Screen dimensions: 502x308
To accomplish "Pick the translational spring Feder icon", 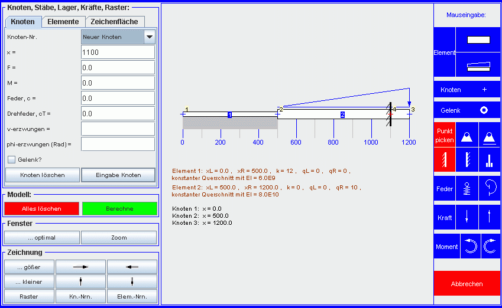I will click(467, 189).
